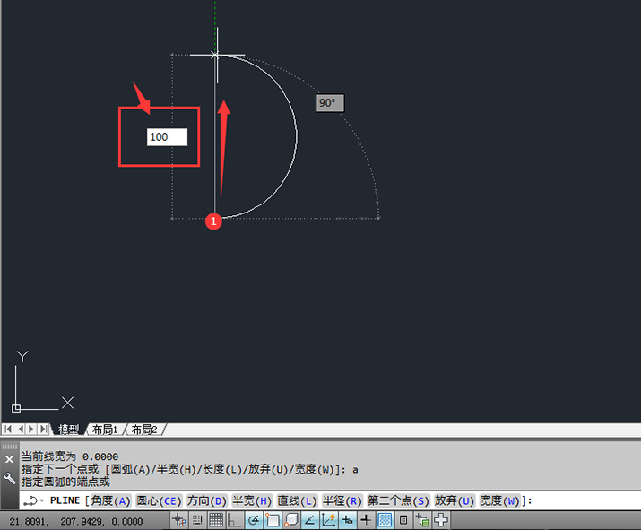Click the Annotation Monitor plus icon
The image size is (641, 530).
pyautogui.click(x=441, y=520)
